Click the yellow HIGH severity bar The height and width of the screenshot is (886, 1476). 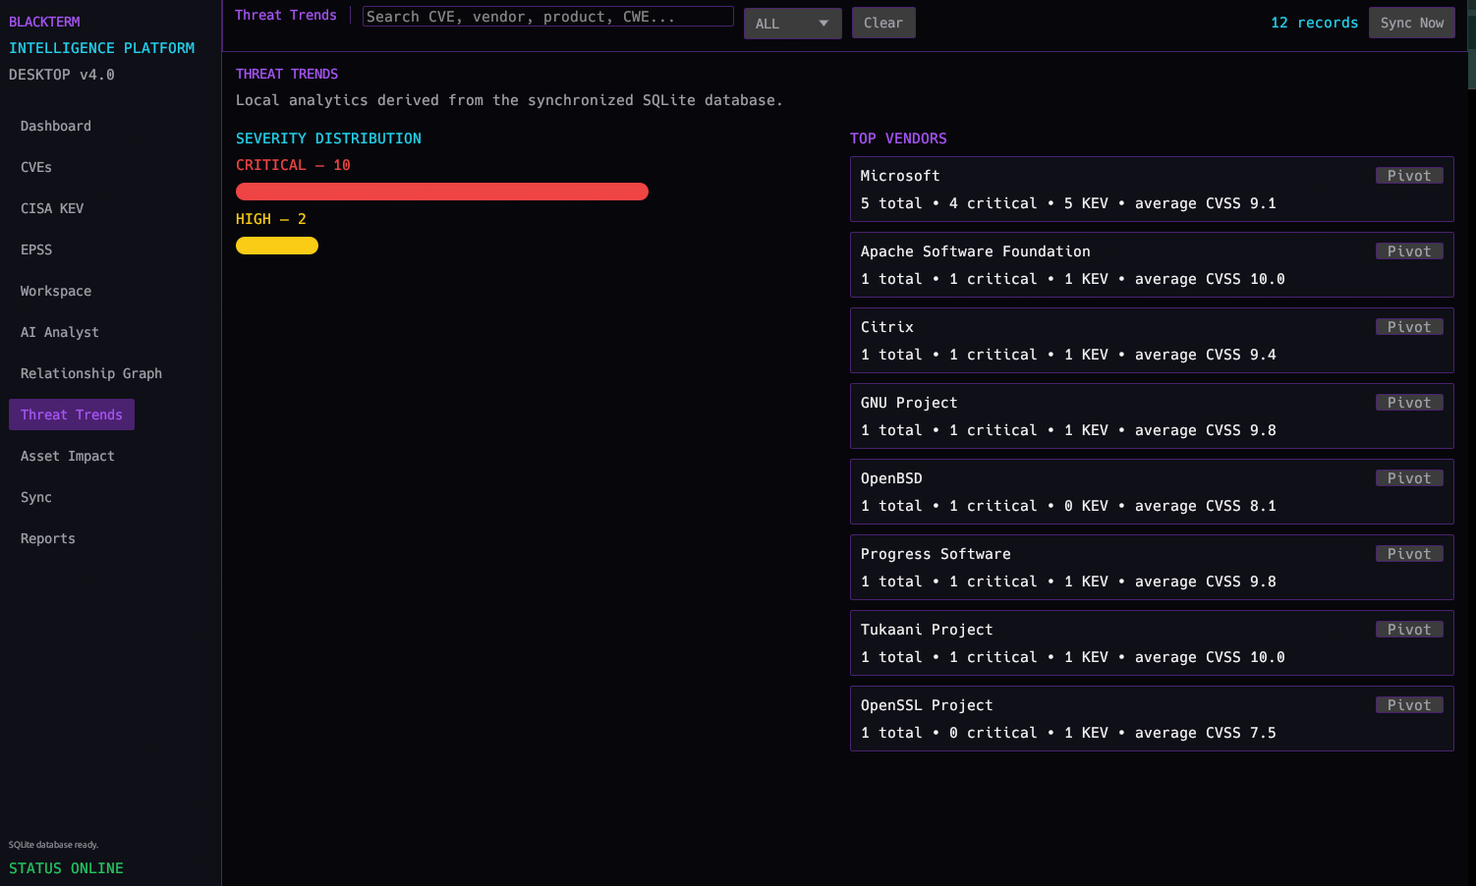point(277,246)
